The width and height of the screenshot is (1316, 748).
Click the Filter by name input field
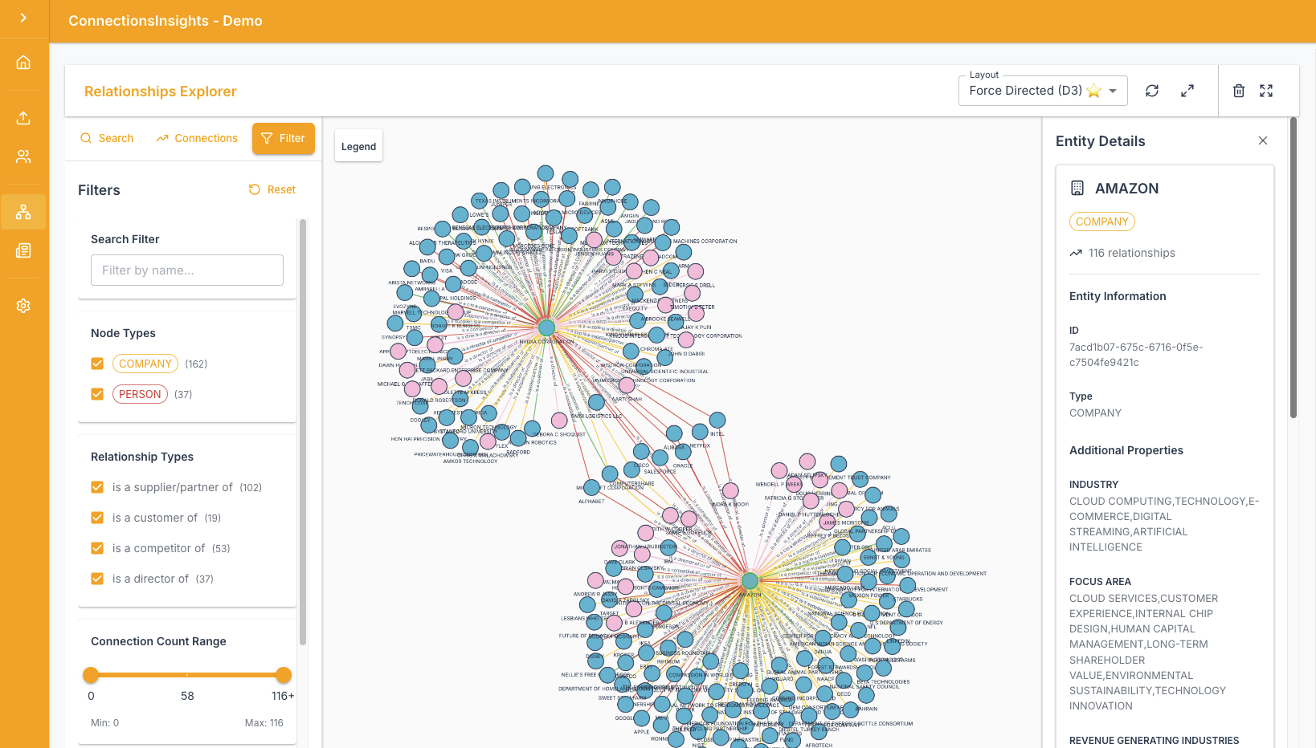187,270
